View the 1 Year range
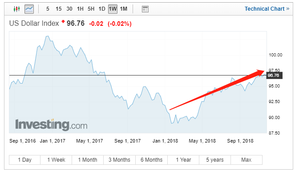The height and width of the screenshot is (175, 295). 183,160
